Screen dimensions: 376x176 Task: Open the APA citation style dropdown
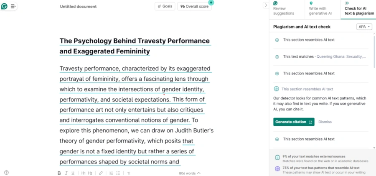pyautogui.click(x=364, y=27)
